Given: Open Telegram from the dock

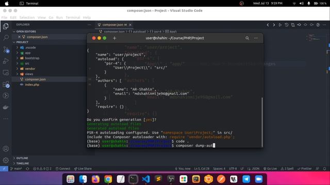Looking at the screenshot, I should coord(246,179).
